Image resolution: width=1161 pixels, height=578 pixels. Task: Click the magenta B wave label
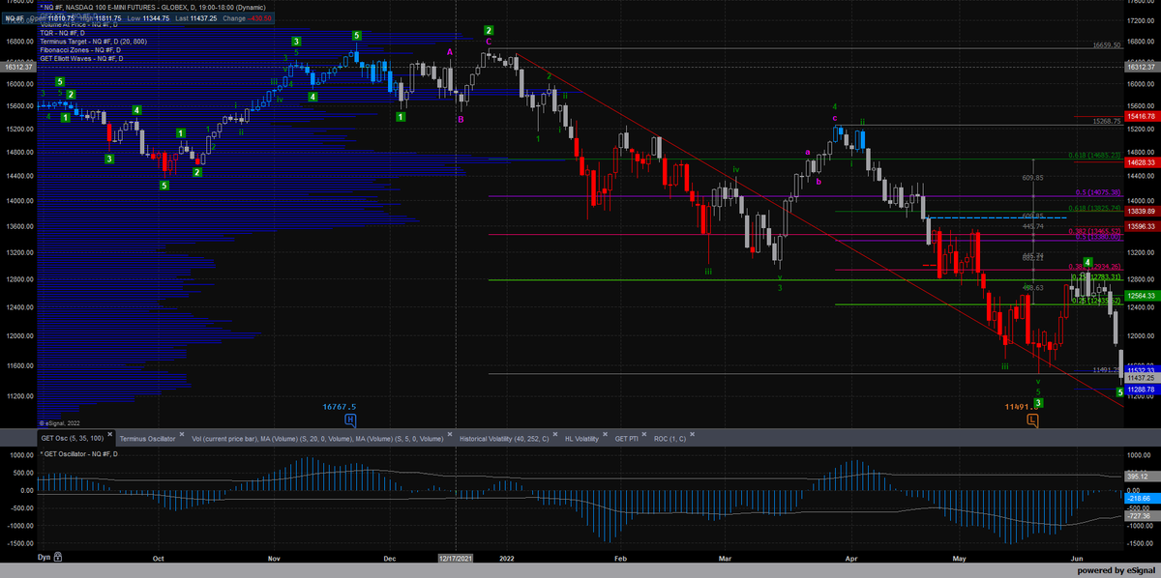pyautogui.click(x=461, y=119)
